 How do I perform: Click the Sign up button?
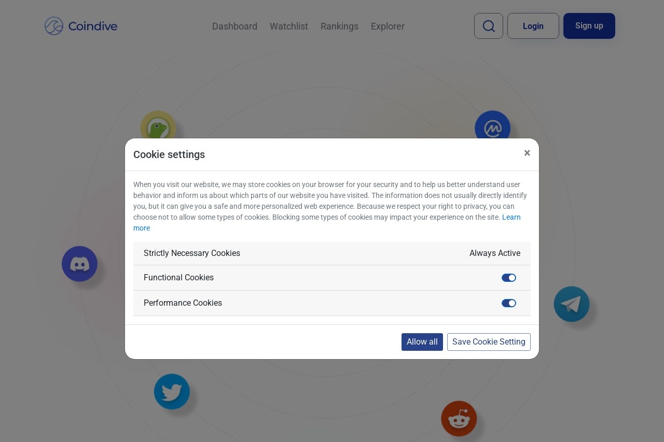pos(589,26)
